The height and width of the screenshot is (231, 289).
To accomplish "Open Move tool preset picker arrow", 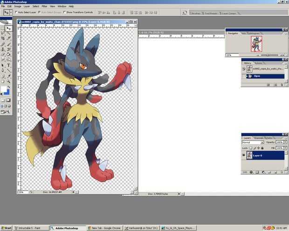I will coord(11,13).
